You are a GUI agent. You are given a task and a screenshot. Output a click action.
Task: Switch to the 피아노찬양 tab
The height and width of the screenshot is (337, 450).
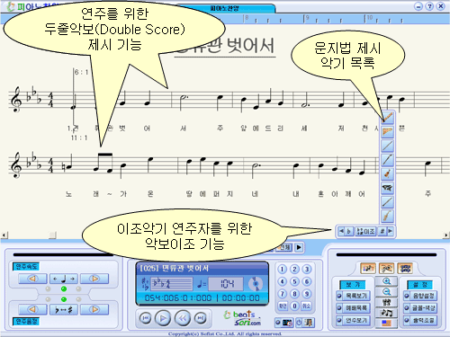[225, 9]
